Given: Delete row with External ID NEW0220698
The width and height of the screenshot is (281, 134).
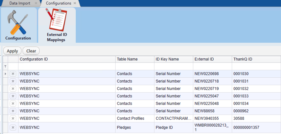Looking at the screenshot, I should tap(13, 74).
